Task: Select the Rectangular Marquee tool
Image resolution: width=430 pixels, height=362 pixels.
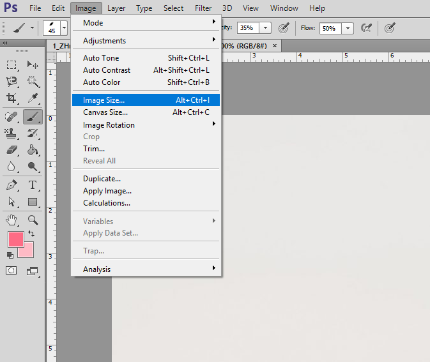Action: point(12,64)
